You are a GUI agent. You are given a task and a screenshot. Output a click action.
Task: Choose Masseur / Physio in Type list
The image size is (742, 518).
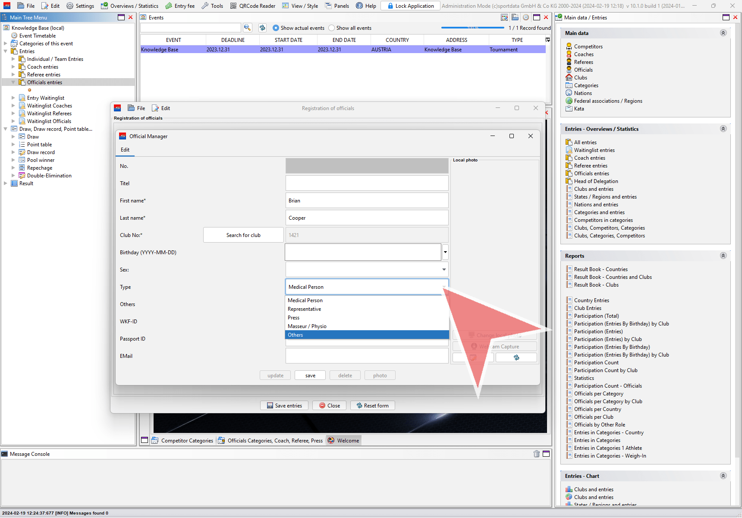367,326
